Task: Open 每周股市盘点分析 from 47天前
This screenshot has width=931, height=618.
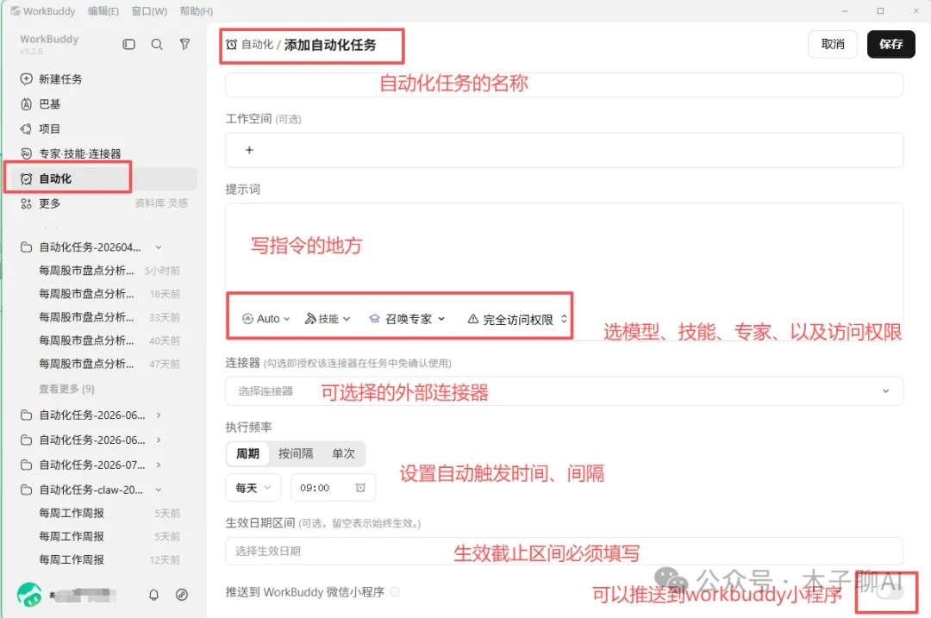Action: [x=109, y=364]
